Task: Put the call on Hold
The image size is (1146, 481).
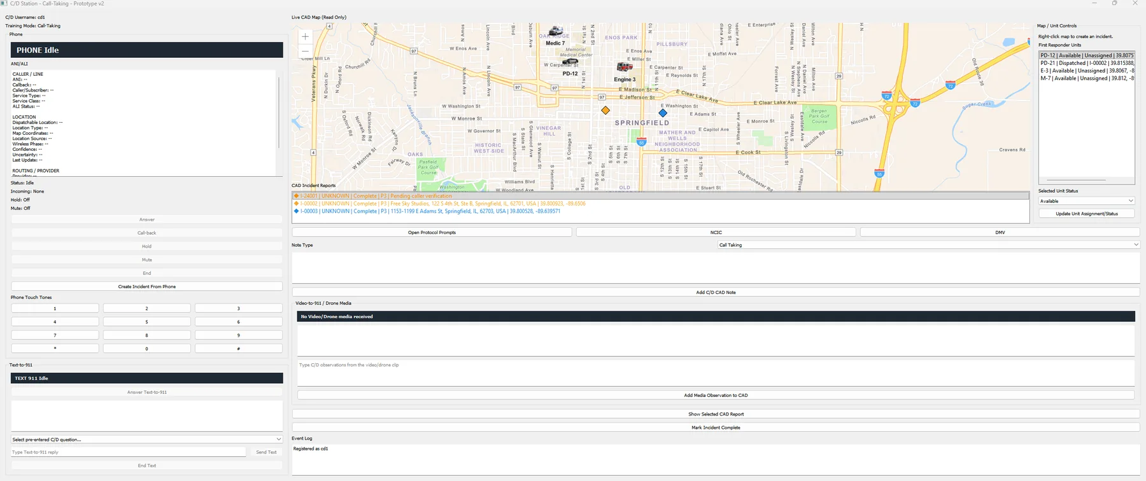Action: 146,246
